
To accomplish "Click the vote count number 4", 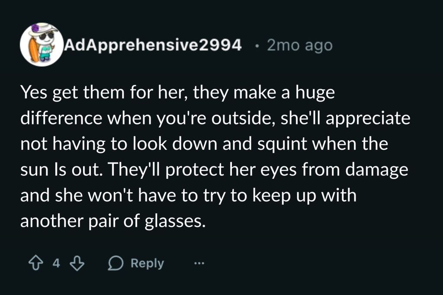I will click(x=56, y=263).
